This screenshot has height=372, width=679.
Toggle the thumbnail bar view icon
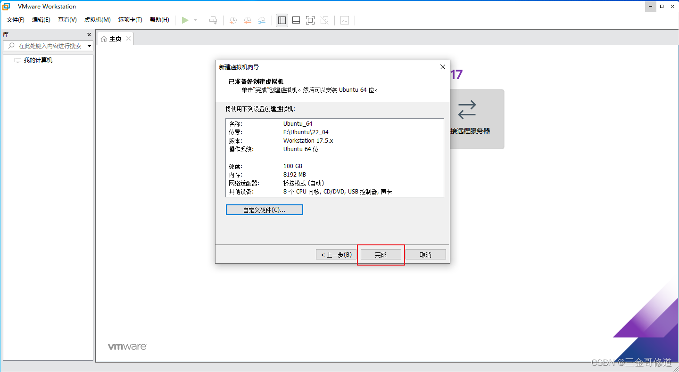296,20
